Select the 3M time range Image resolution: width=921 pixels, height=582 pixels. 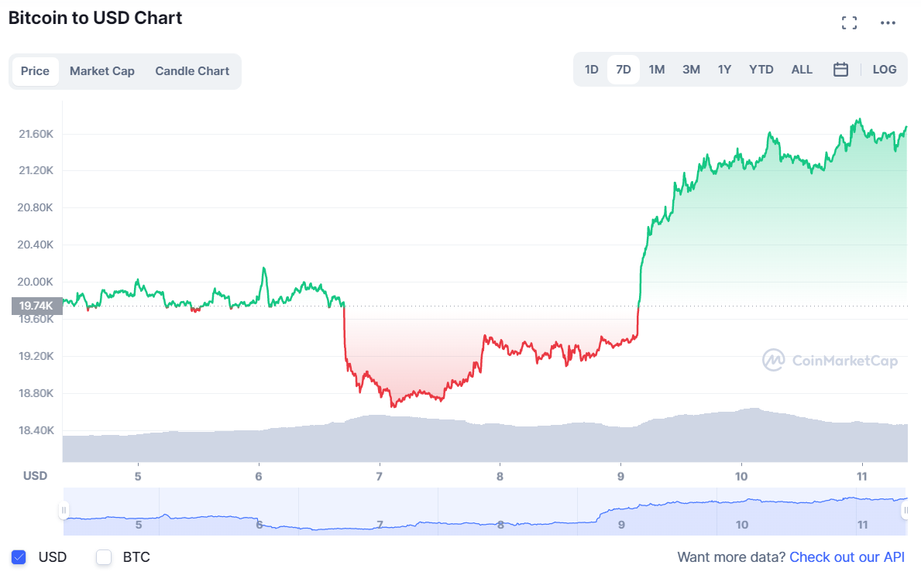click(691, 69)
